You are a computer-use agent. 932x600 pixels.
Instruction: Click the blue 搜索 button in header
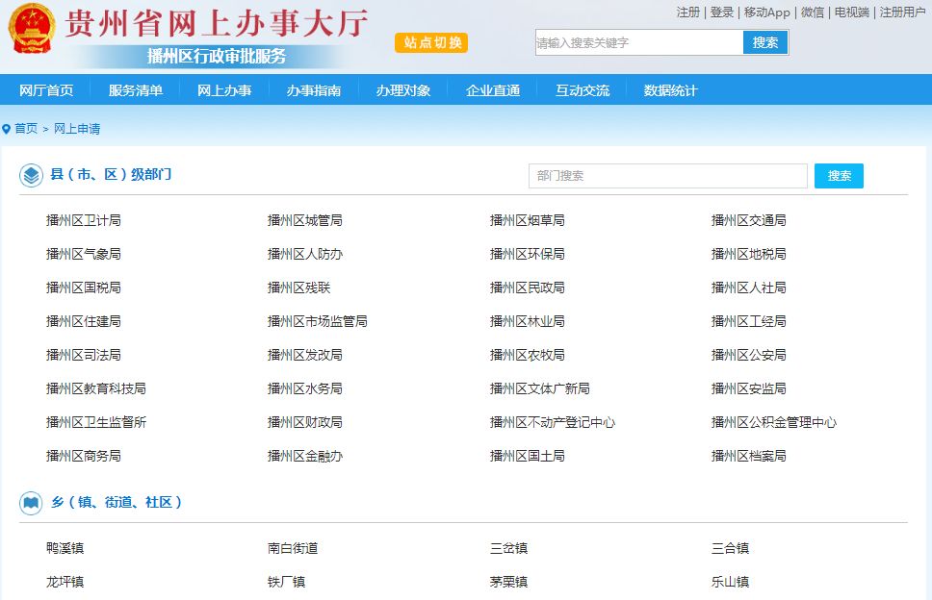pos(765,42)
